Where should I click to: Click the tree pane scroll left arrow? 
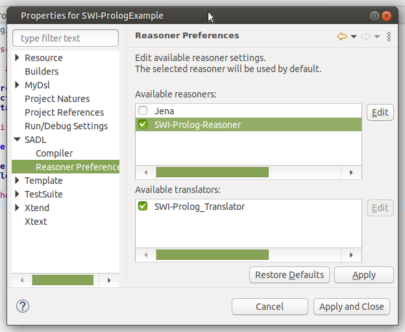pos(22,280)
